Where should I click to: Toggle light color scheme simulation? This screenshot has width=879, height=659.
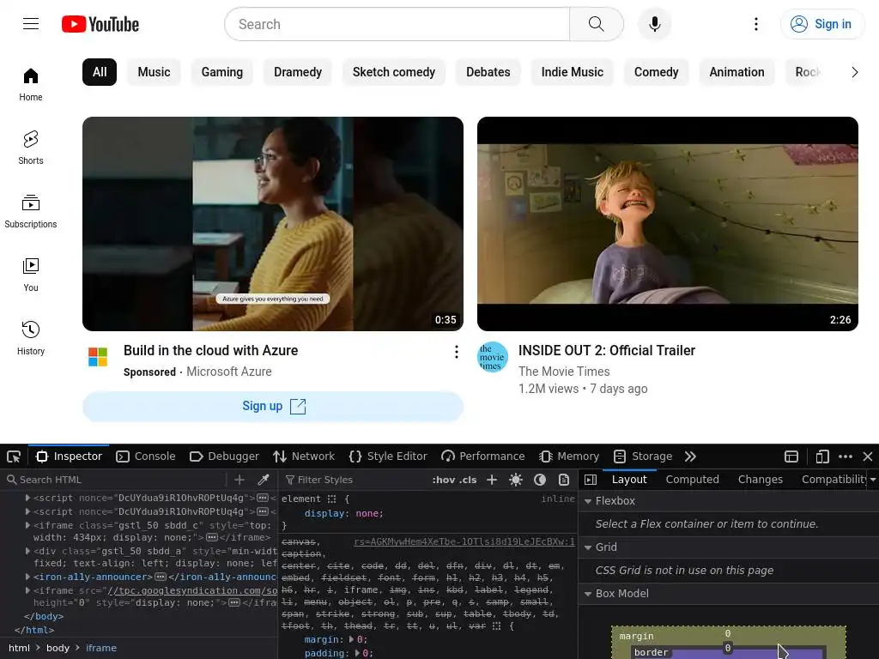coord(516,480)
